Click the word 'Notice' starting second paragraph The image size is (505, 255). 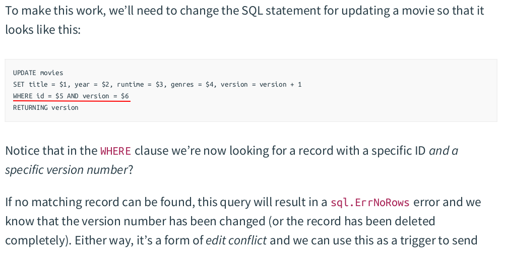[22, 151]
